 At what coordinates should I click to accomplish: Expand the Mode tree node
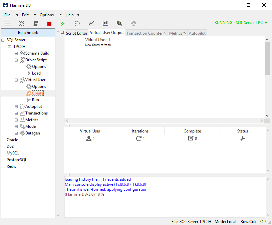16,126
